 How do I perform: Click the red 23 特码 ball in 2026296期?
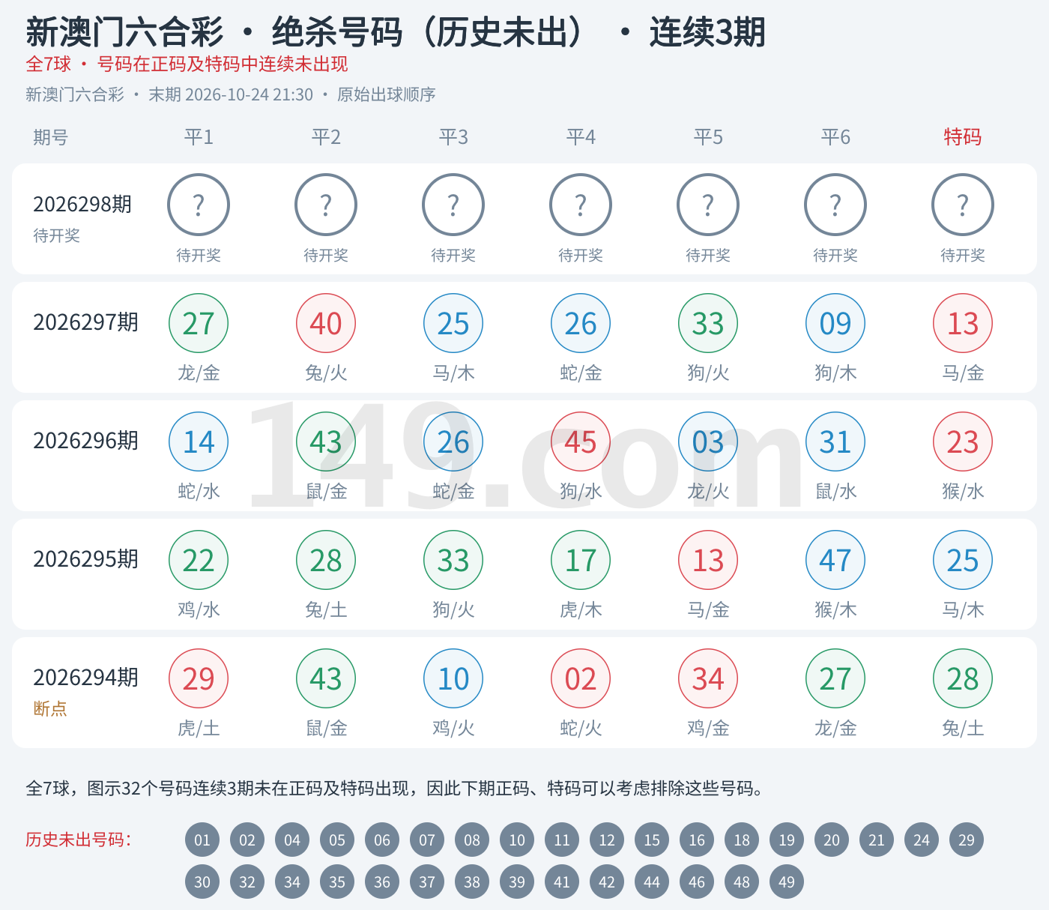tap(963, 442)
